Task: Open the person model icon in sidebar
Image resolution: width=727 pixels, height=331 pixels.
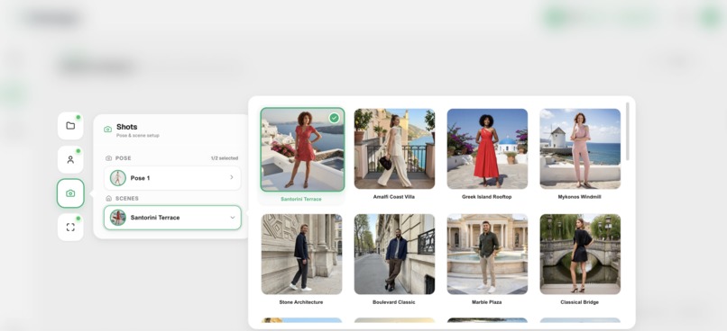Action: pos(70,159)
